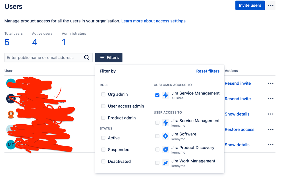Open row menu next to first Show details

pos(271,114)
